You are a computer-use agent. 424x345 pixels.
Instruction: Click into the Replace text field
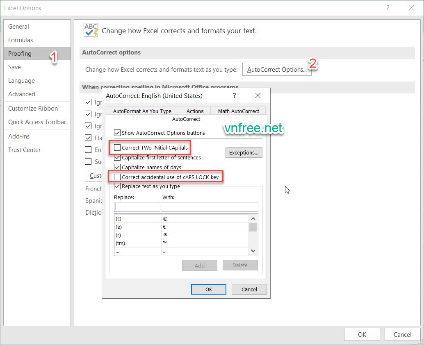[137, 207]
